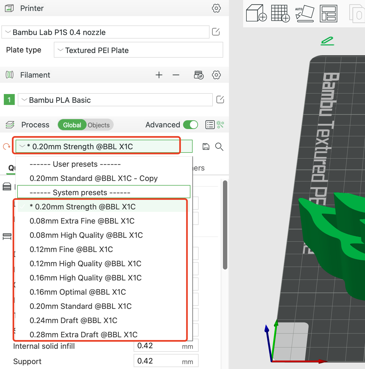Click the Internal solid infill label
This screenshot has width=365, height=369.
(44, 346)
